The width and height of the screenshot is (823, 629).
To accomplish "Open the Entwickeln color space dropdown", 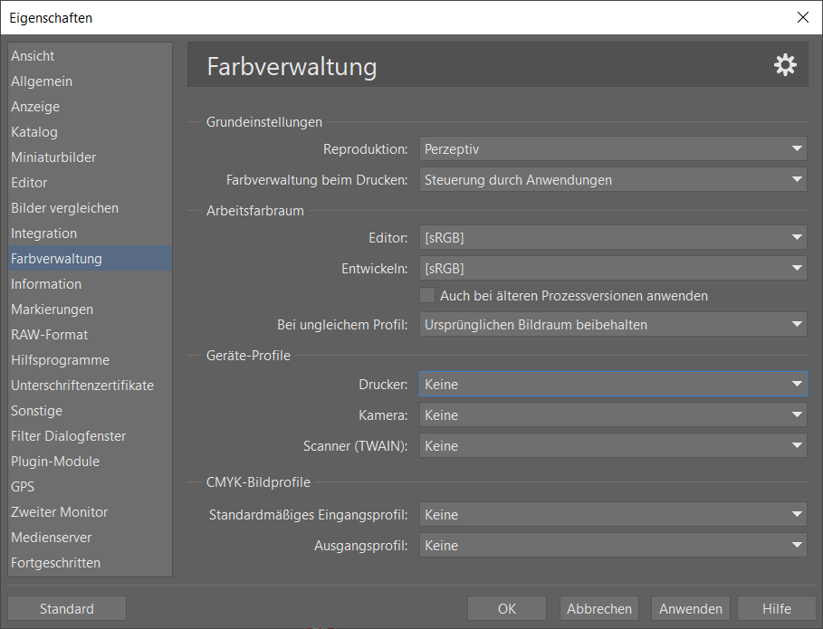I will click(x=612, y=269).
